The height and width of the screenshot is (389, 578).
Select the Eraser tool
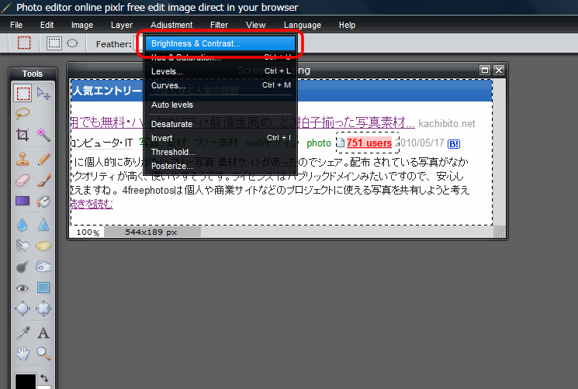tap(22, 181)
